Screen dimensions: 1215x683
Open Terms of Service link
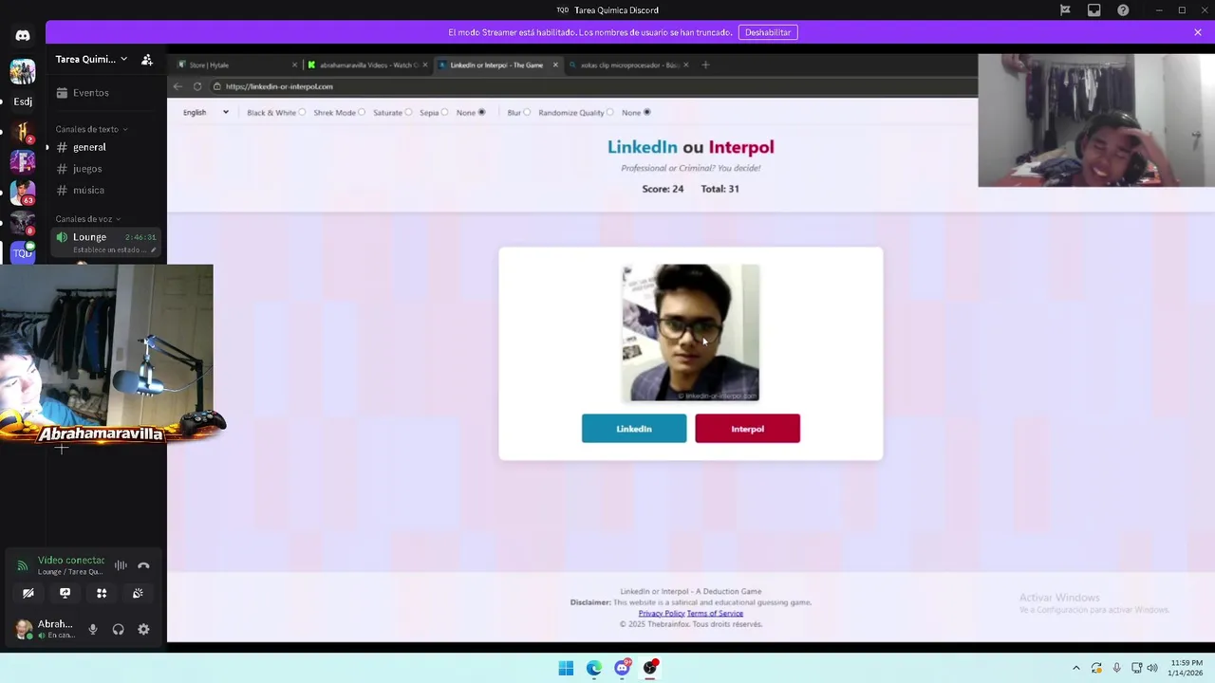click(715, 614)
